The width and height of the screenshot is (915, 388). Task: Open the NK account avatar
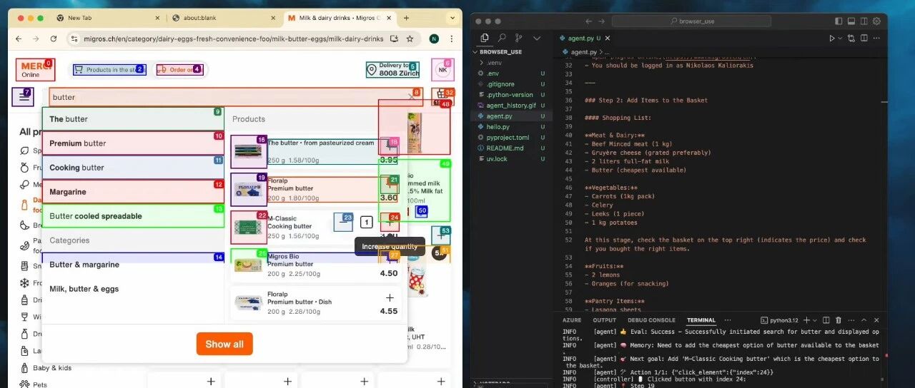(442, 70)
